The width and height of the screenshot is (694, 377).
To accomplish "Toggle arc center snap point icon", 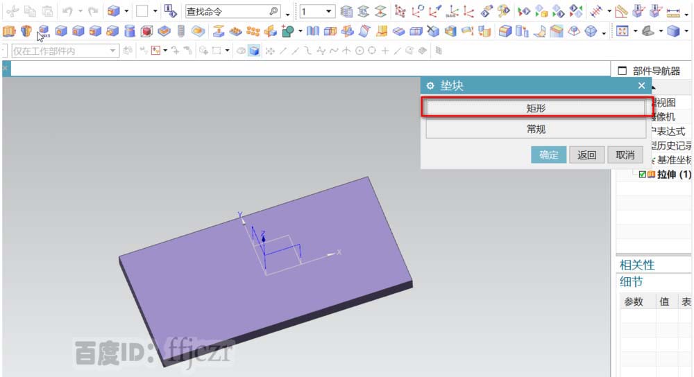I will [x=359, y=51].
